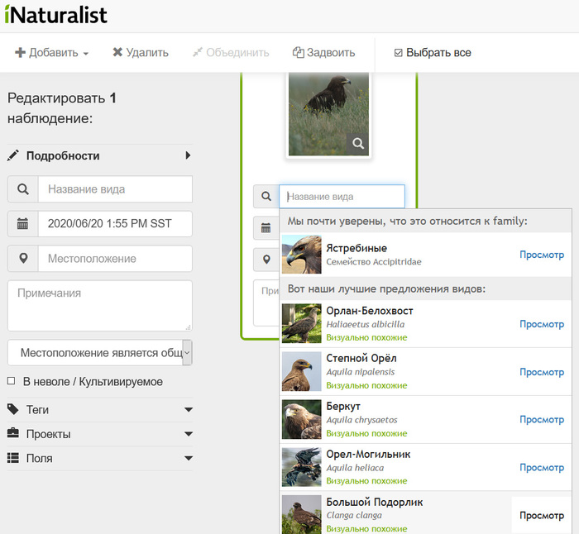Click the Задвоить duplicate button
This screenshot has width=579, height=534.
(323, 53)
